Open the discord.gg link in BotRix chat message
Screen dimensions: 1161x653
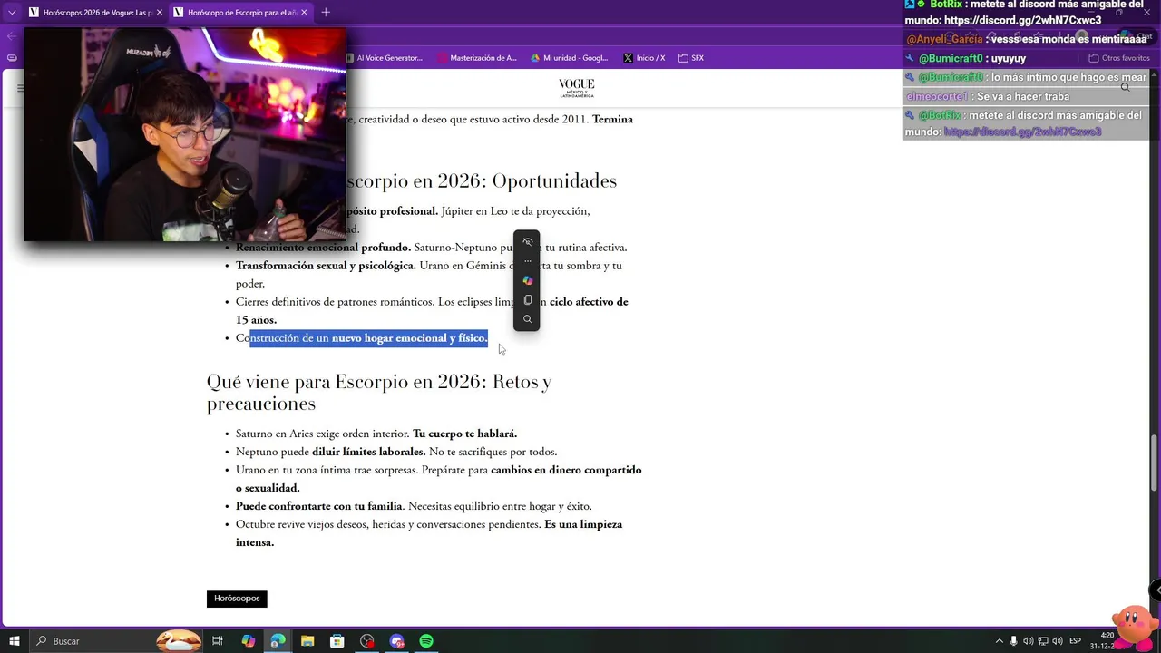coord(1022,132)
